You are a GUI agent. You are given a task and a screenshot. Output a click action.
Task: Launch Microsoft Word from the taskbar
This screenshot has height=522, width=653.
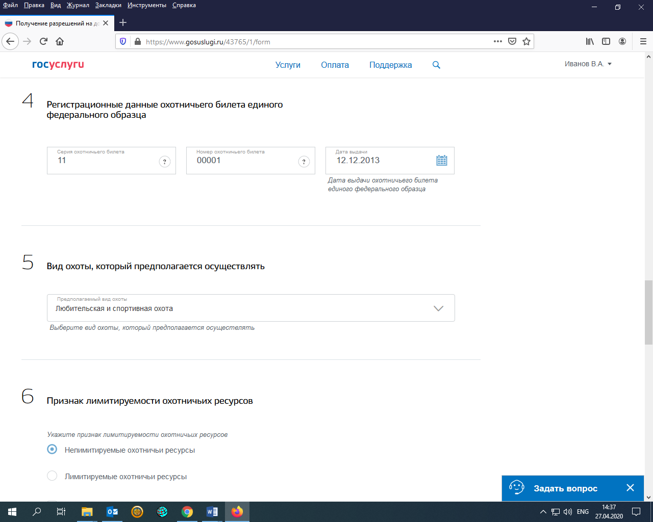(212, 512)
